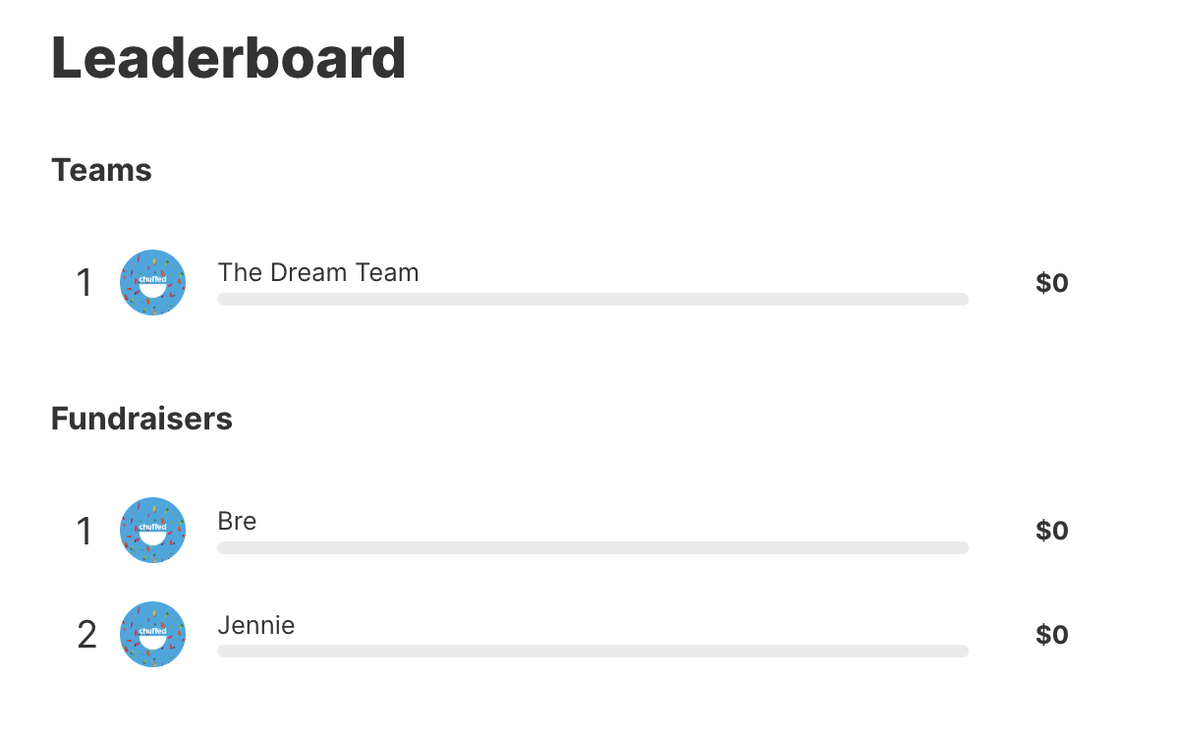Screen dimensions: 1183x739
Task: Click rank number 2 beside Jennie
Action: (86, 636)
